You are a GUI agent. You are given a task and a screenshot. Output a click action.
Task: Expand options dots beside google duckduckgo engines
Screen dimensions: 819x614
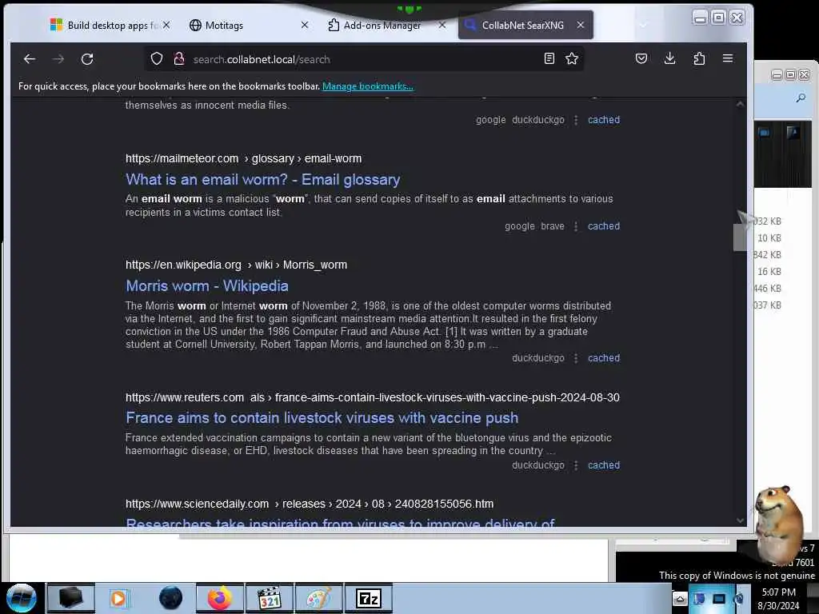pos(576,120)
